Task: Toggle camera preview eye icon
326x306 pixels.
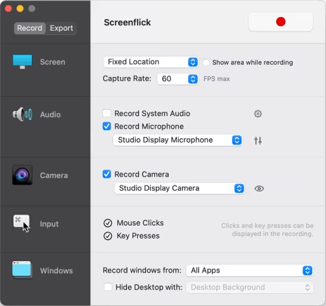Action: click(259, 189)
